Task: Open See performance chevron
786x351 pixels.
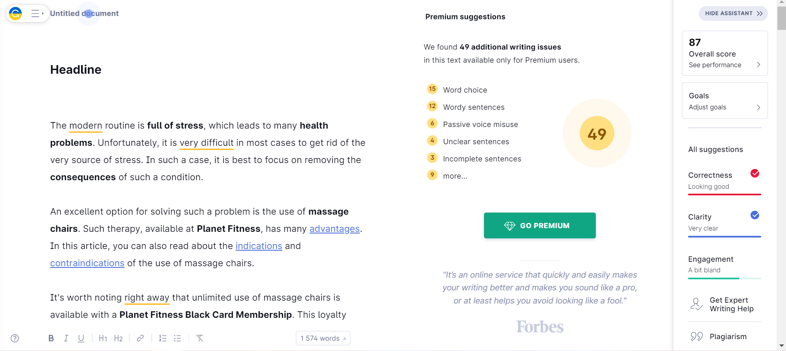Action: [759, 65]
